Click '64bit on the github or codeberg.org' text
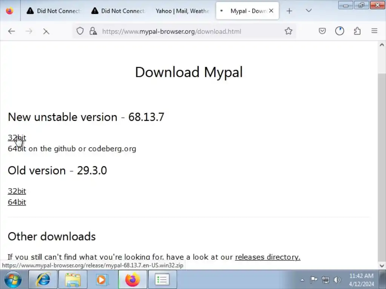Viewport: 386px width, 289px height. [x=72, y=149]
